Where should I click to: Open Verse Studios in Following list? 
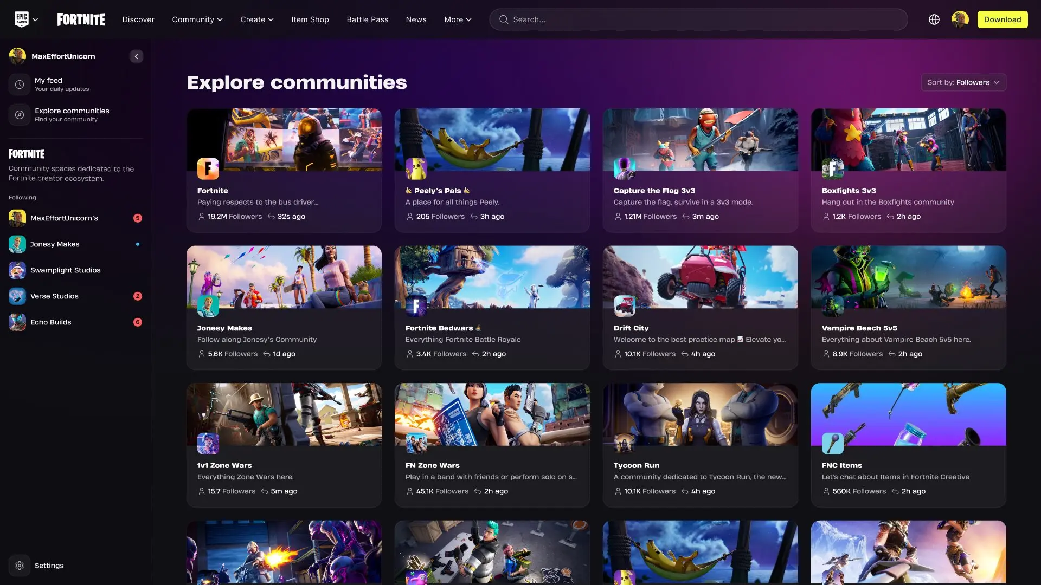point(54,296)
